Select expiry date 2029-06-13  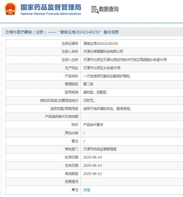click(92, 174)
